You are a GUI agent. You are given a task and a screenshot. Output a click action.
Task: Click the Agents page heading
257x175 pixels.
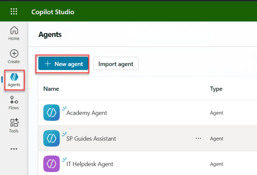point(50,34)
